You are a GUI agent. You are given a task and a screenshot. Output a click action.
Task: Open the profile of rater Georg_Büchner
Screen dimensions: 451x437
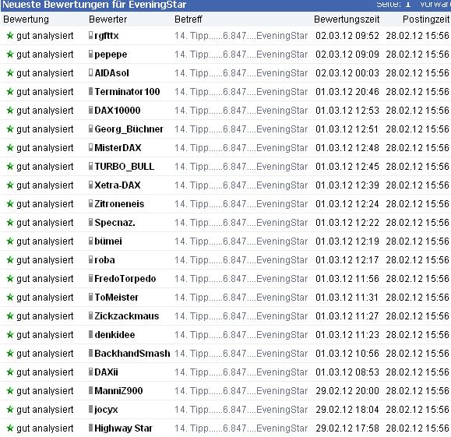pyautogui.click(x=129, y=129)
